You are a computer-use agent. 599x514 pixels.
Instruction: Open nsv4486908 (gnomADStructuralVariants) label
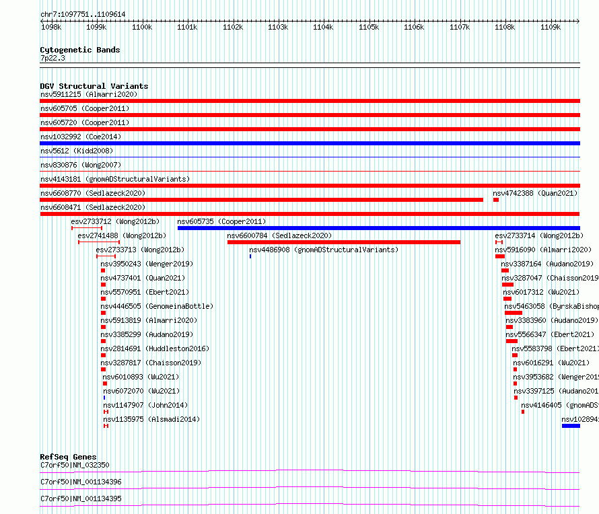coord(324,250)
